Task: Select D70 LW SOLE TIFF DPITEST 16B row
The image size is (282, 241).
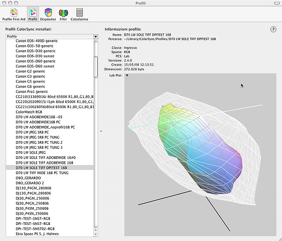Action: (x=50, y=168)
